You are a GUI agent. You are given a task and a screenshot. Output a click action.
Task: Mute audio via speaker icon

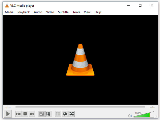click(130, 116)
